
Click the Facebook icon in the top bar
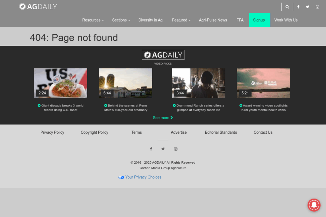tap(298, 6)
